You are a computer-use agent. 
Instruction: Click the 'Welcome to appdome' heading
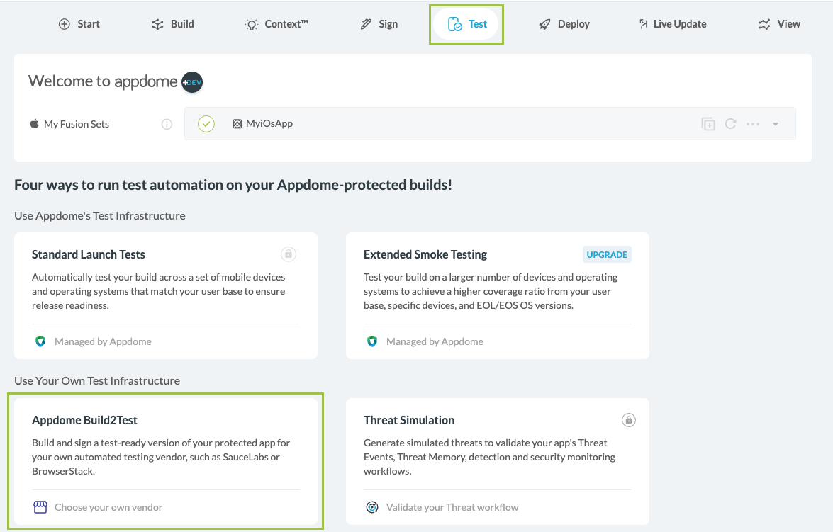pos(103,81)
